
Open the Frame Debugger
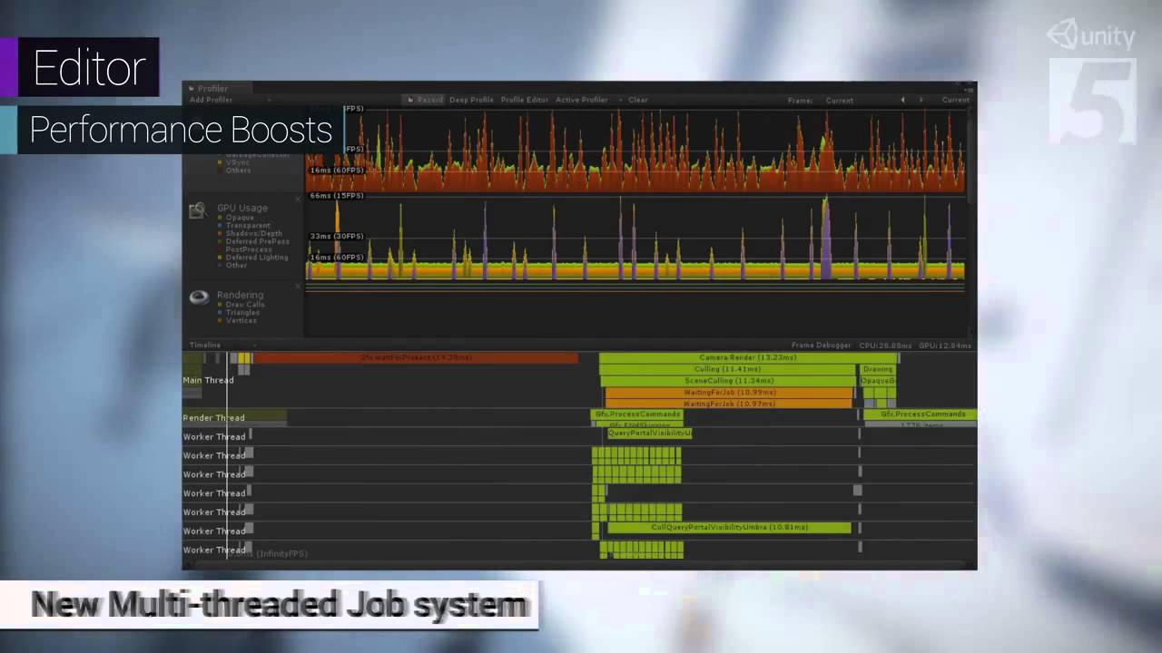[x=822, y=346]
